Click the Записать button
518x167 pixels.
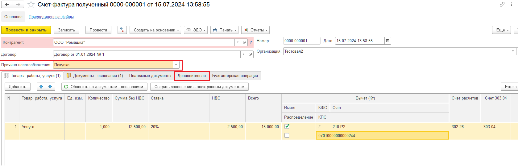point(66,30)
